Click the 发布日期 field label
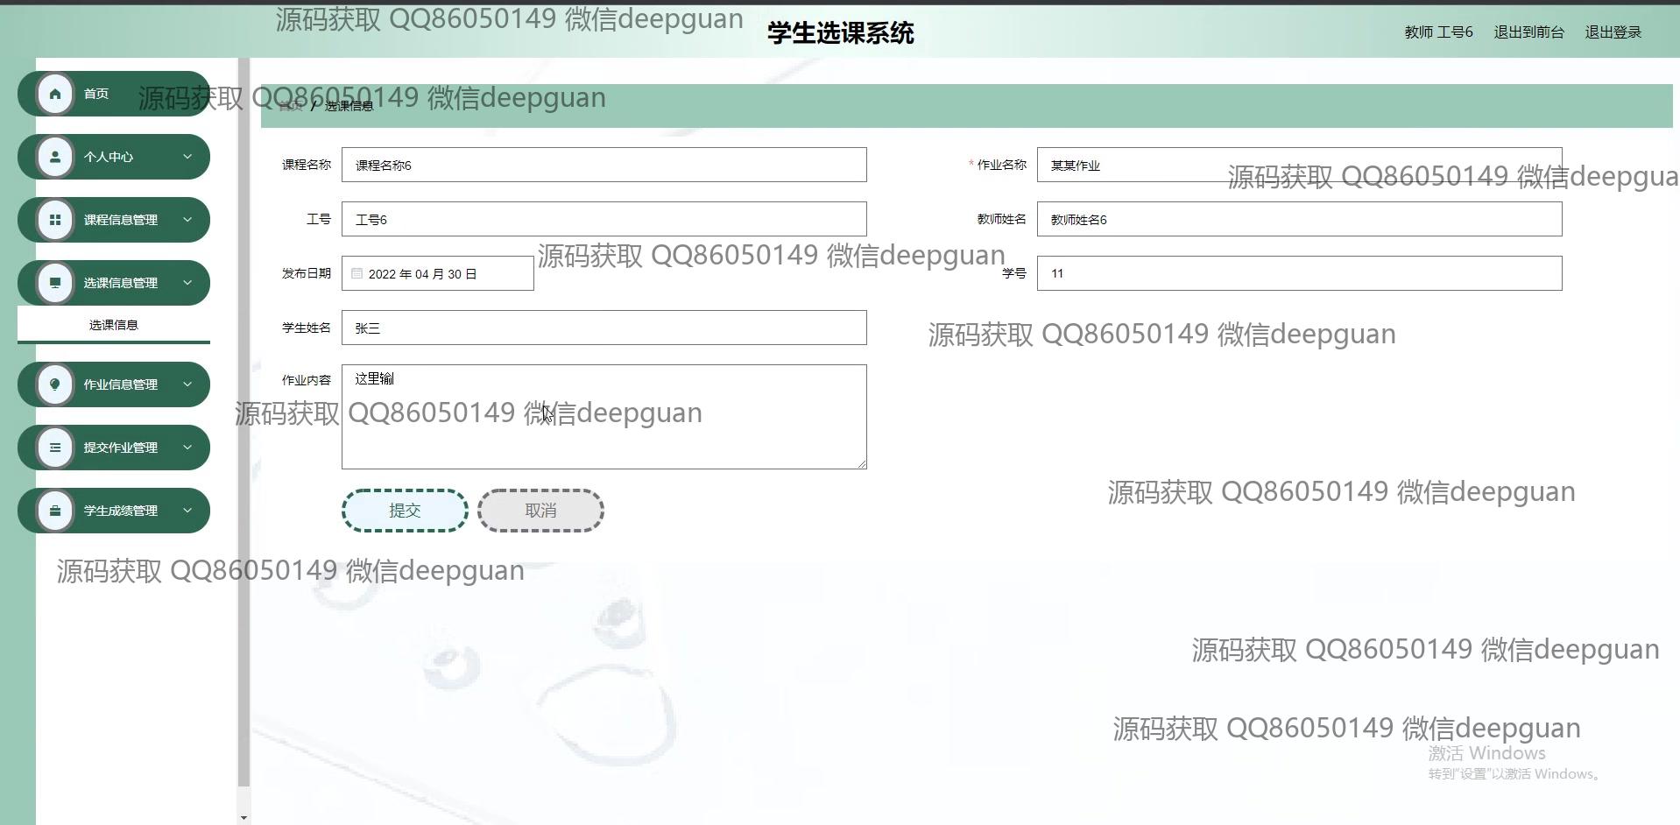1680x825 pixels. [x=307, y=273]
